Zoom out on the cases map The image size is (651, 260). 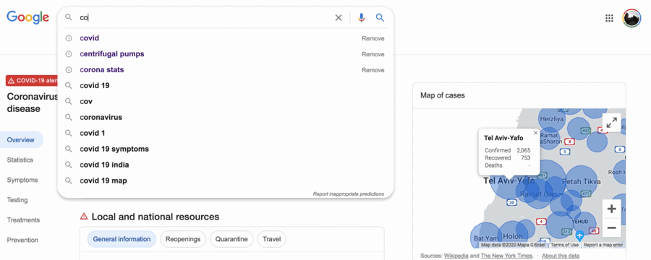pyautogui.click(x=611, y=227)
